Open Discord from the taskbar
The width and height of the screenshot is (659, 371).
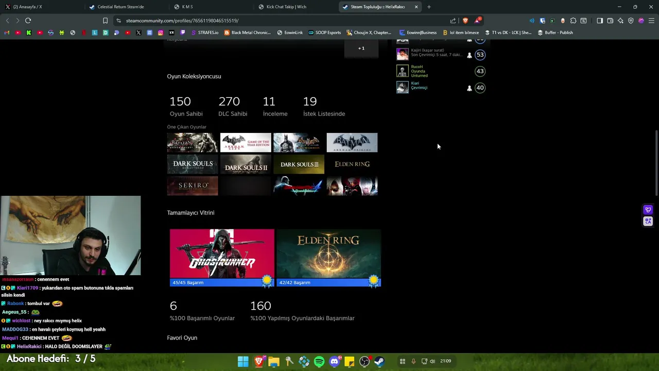click(334, 361)
